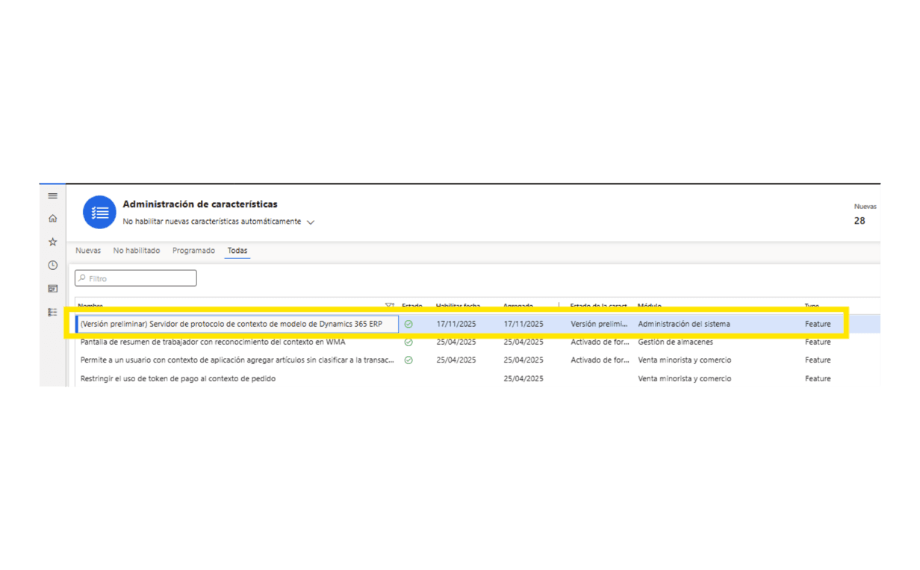Click status check icon for 'Permite a un usuario' row
Image resolution: width=920 pixels, height=570 pixels.
click(408, 360)
